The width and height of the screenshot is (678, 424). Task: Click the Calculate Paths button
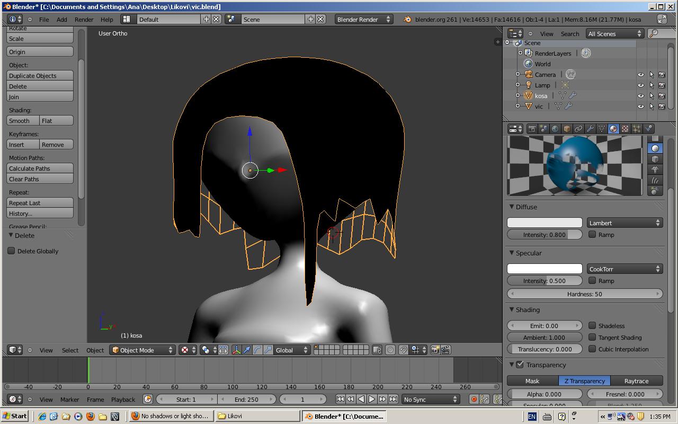coord(40,168)
